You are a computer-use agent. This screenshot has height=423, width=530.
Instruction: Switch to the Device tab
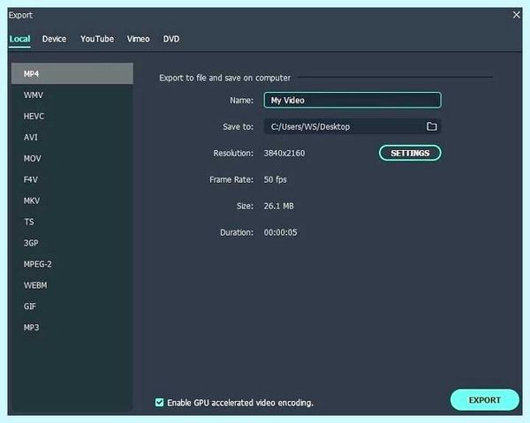tap(54, 39)
